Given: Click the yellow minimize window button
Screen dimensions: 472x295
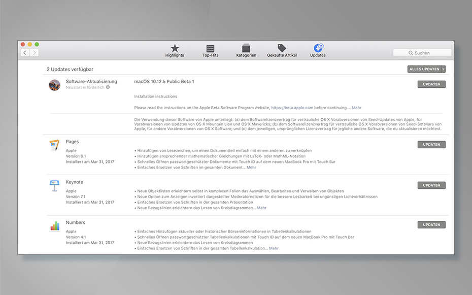Looking at the screenshot, I should click(x=30, y=44).
